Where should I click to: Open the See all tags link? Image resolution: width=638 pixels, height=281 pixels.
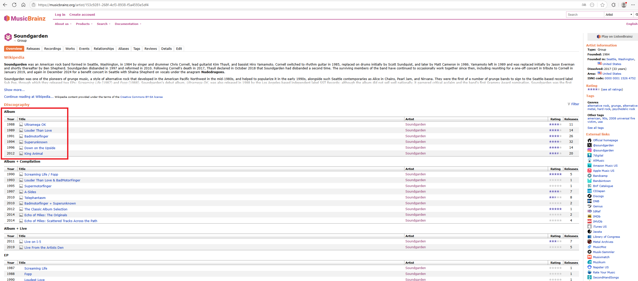coord(595,128)
